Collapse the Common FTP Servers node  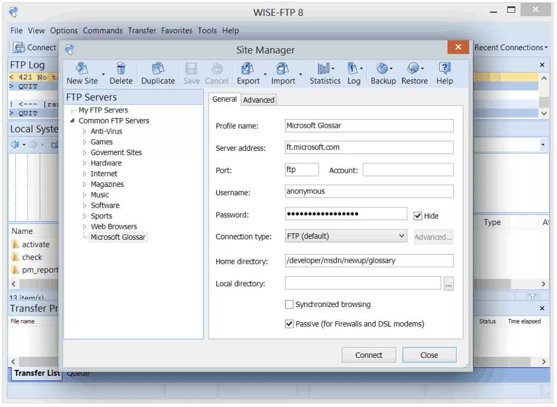coord(73,121)
